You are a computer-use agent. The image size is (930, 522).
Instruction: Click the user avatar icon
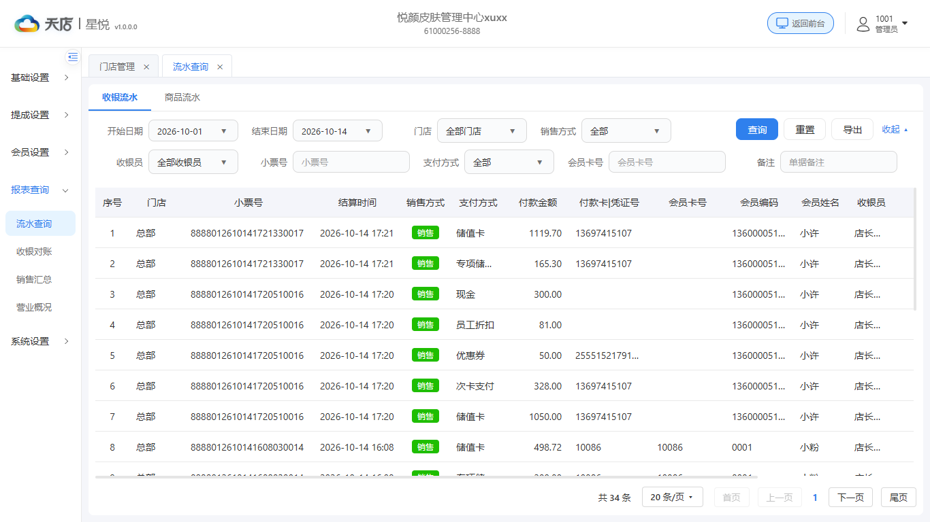(x=863, y=24)
